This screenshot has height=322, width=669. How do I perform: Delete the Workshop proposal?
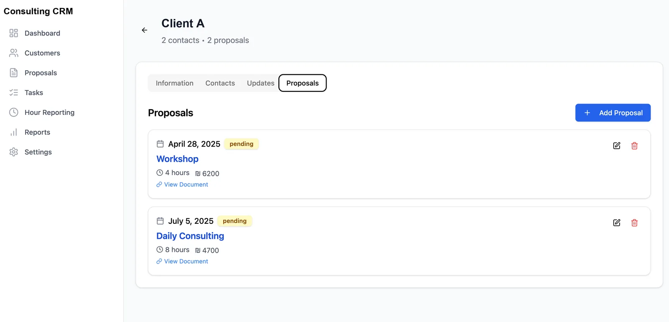pos(634,146)
